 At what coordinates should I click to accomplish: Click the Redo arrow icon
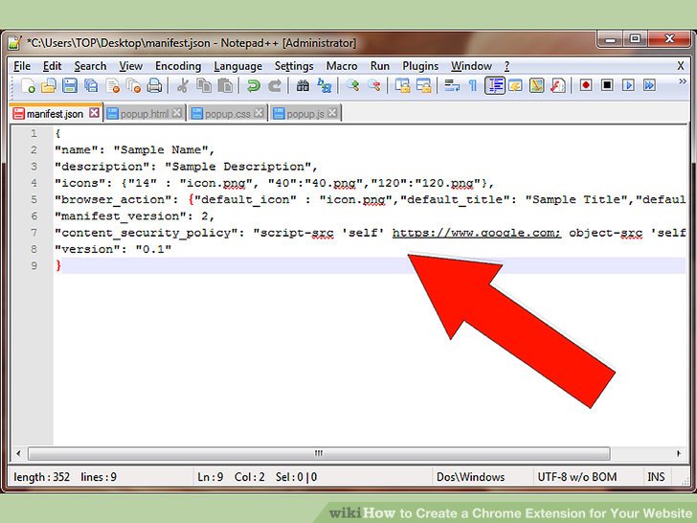[x=275, y=85]
